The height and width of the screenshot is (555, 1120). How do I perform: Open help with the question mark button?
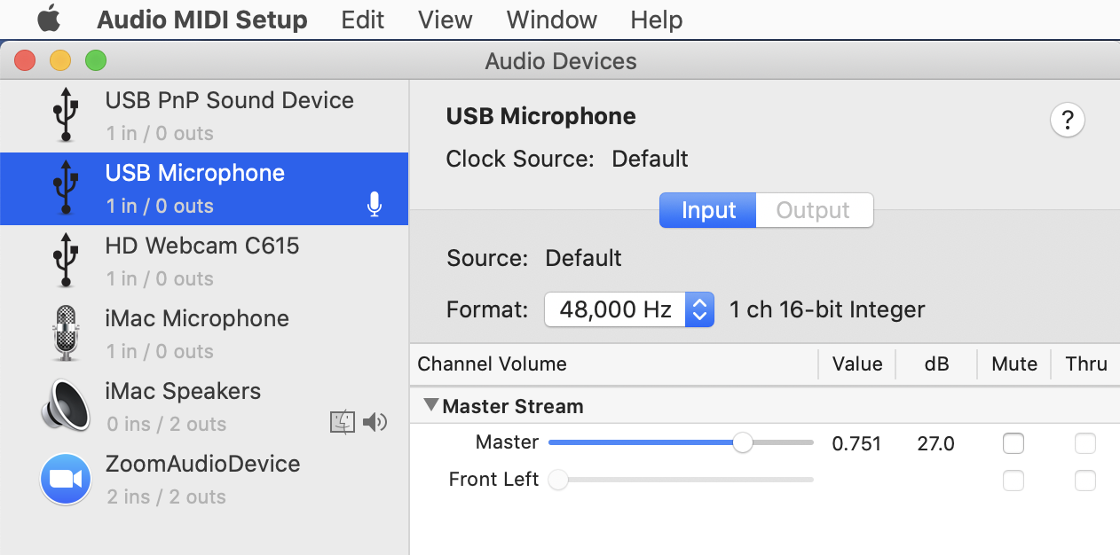[1068, 120]
